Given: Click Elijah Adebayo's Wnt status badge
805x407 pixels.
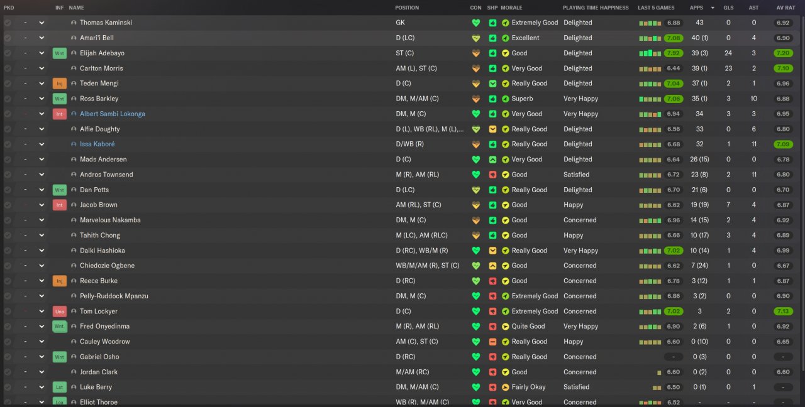Looking at the screenshot, I should pos(60,53).
